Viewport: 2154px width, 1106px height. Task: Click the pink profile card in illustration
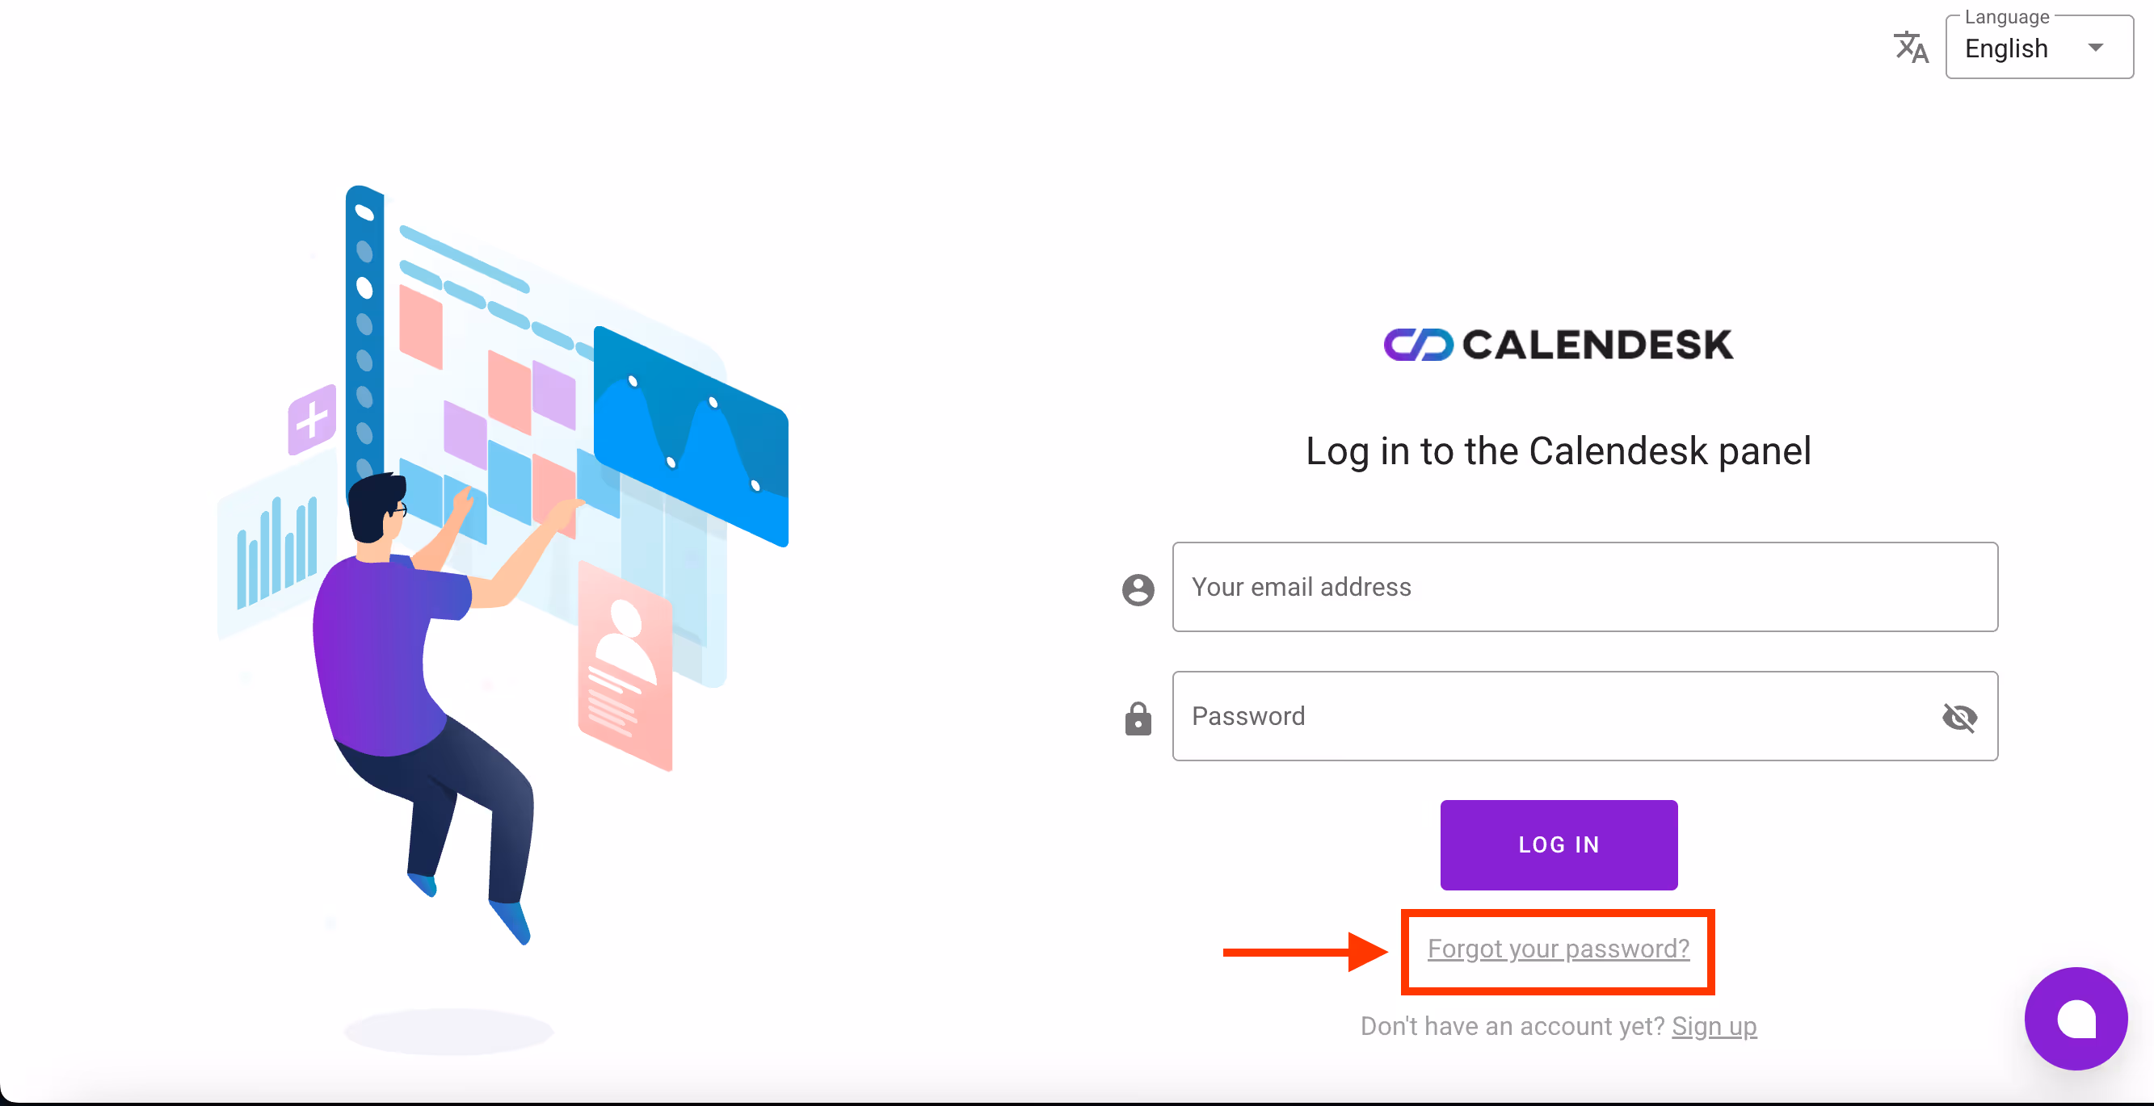point(625,666)
